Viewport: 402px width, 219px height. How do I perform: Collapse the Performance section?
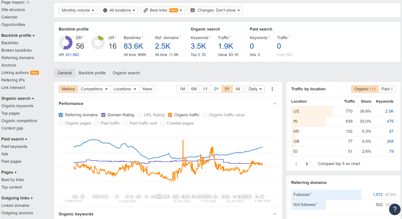(275, 103)
